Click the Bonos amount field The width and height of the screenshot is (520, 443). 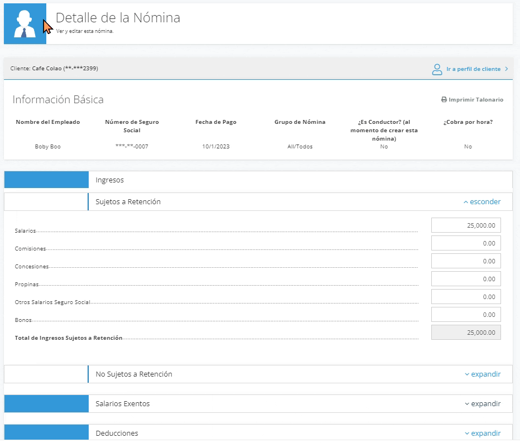coord(466,315)
